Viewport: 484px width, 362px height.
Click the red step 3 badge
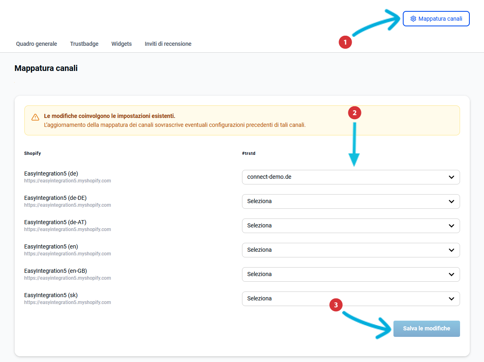tap(335, 305)
